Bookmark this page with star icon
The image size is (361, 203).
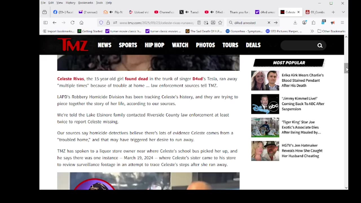coord(220,23)
